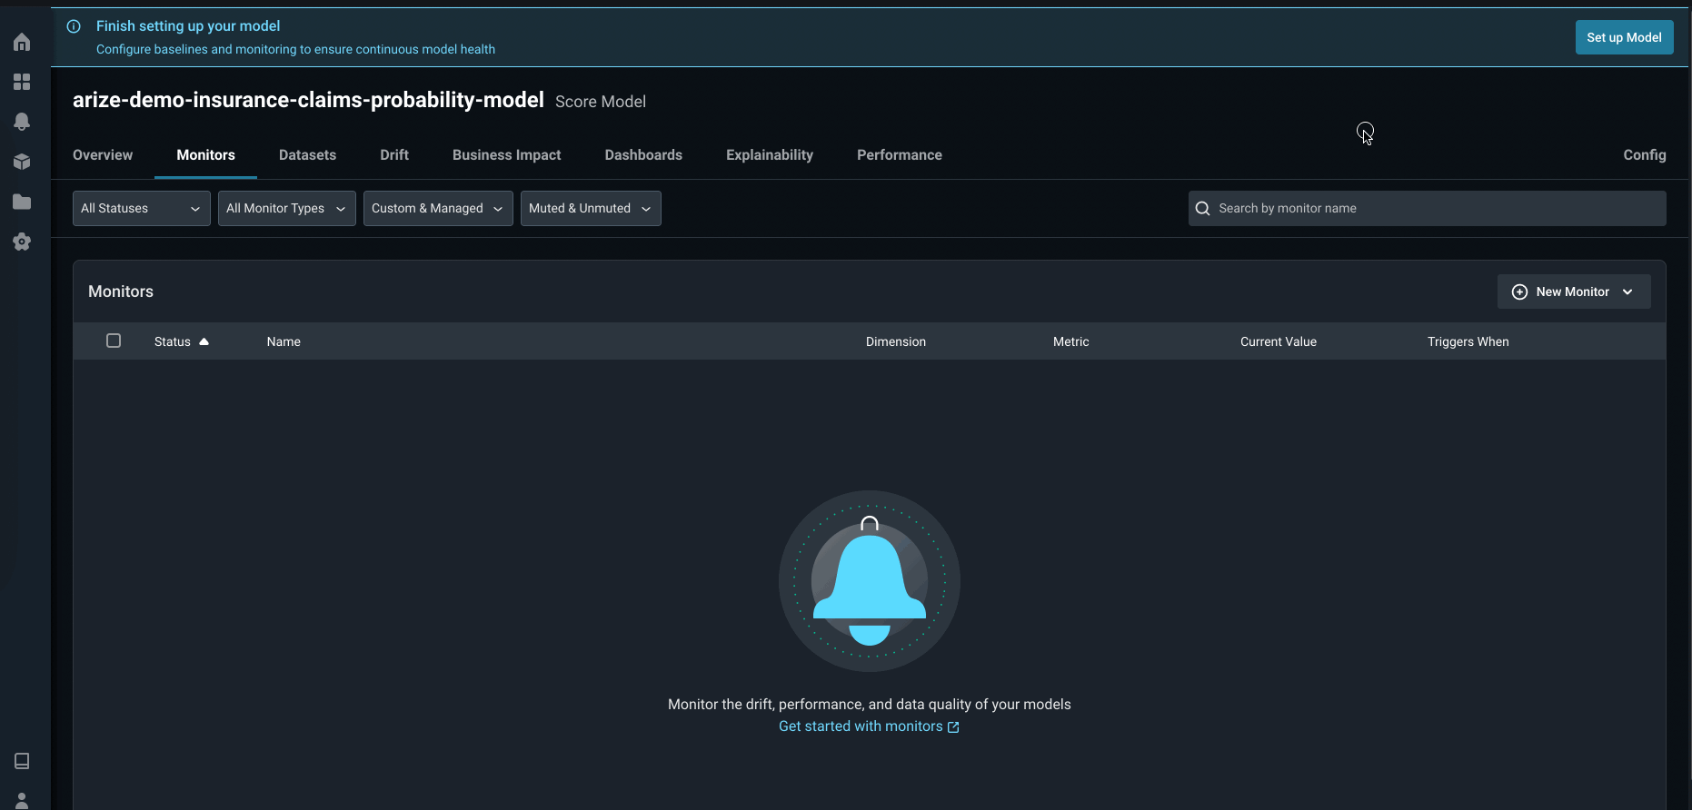Click the Score Model label
Screen dimensions: 1692x810
(601, 102)
